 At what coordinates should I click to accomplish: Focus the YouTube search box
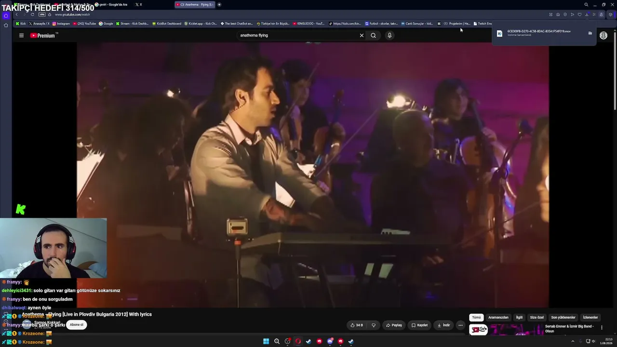298,35
